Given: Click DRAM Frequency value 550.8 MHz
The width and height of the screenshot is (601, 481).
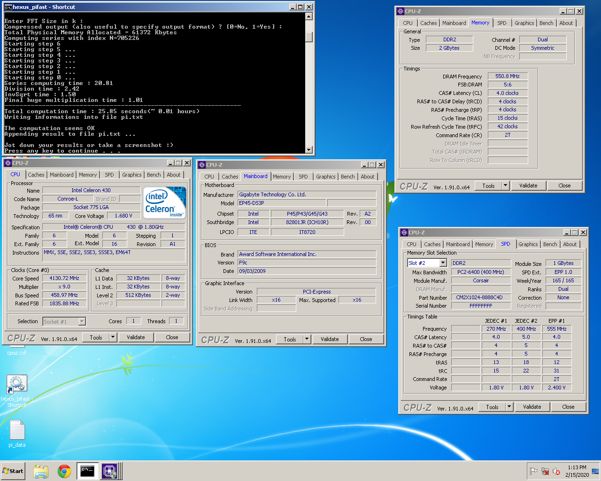Looking at the screenshot, I should 508,76.
